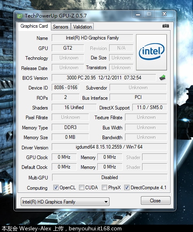Click the Subvendor Unknown field
This screenshot has height=232, width=193.
coord(138,88)
